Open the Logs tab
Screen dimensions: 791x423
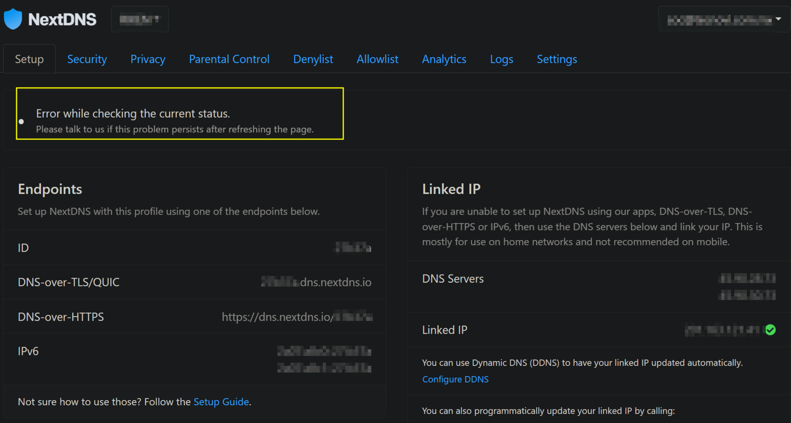[502, 59]
